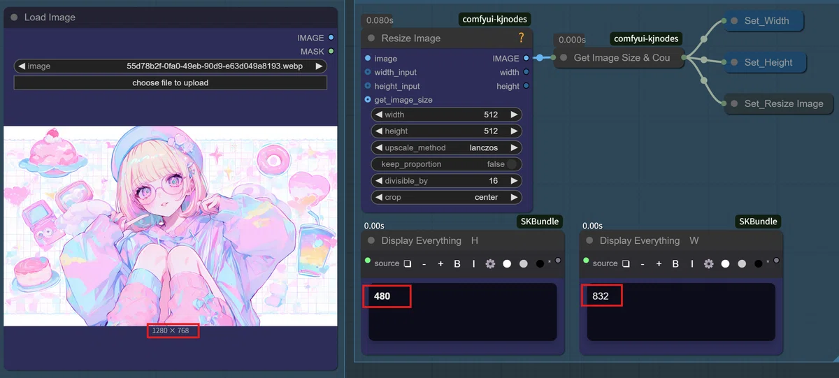Pick gray color swatch in Display W
839x378 pixels.
click(x=741, y=263)
